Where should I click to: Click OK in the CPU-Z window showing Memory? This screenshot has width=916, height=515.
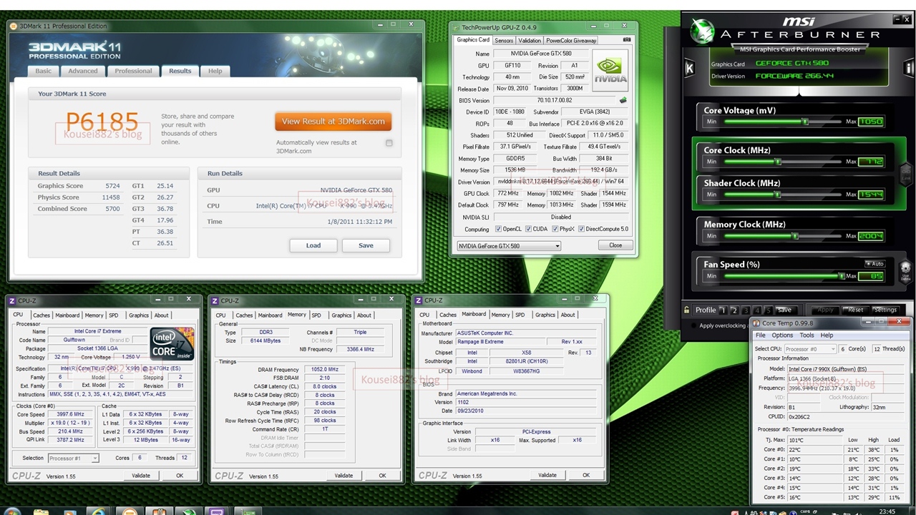[x=382, y=476]
